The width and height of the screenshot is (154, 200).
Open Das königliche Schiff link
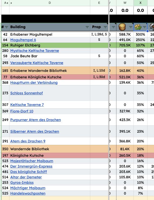(x=29, y=172)
